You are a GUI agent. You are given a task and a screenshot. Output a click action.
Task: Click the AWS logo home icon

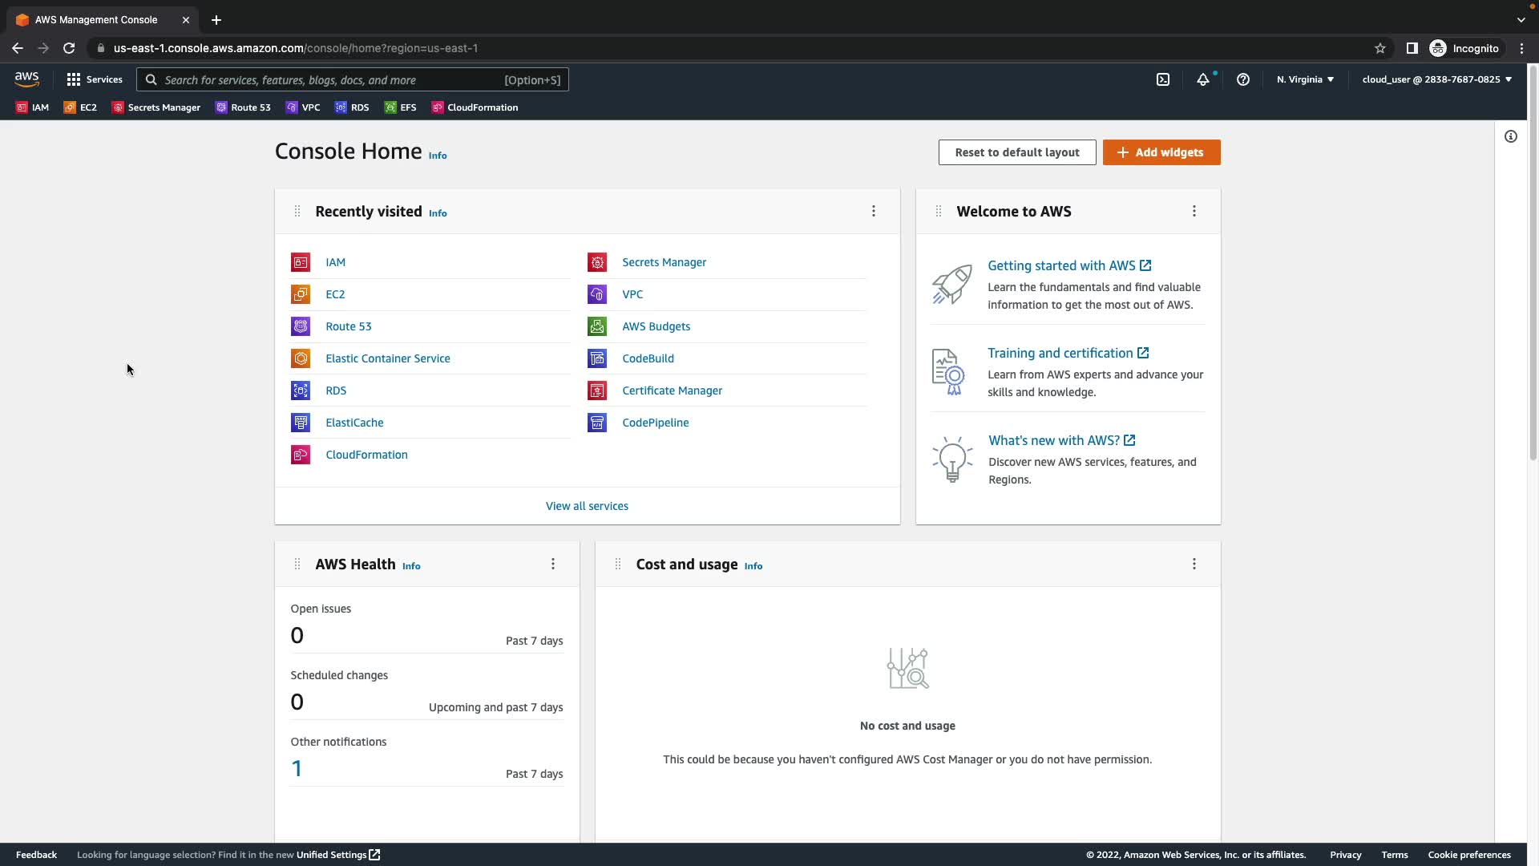tap(26, 79)
